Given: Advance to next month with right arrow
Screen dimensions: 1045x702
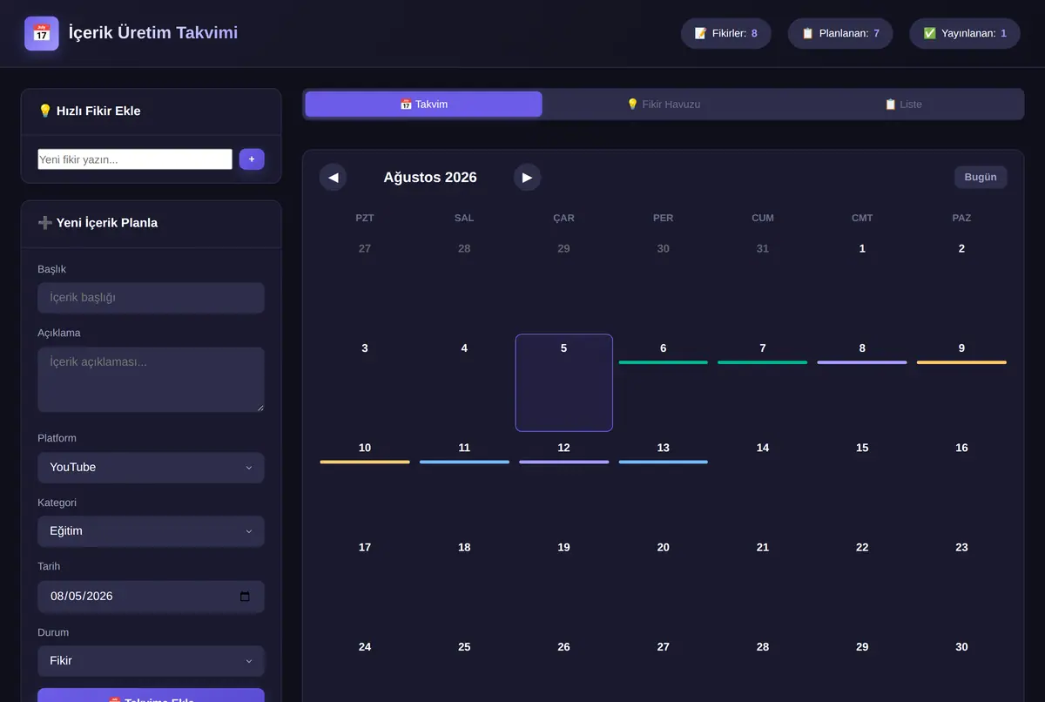Looking at the screenshot, I should [527, 177].
